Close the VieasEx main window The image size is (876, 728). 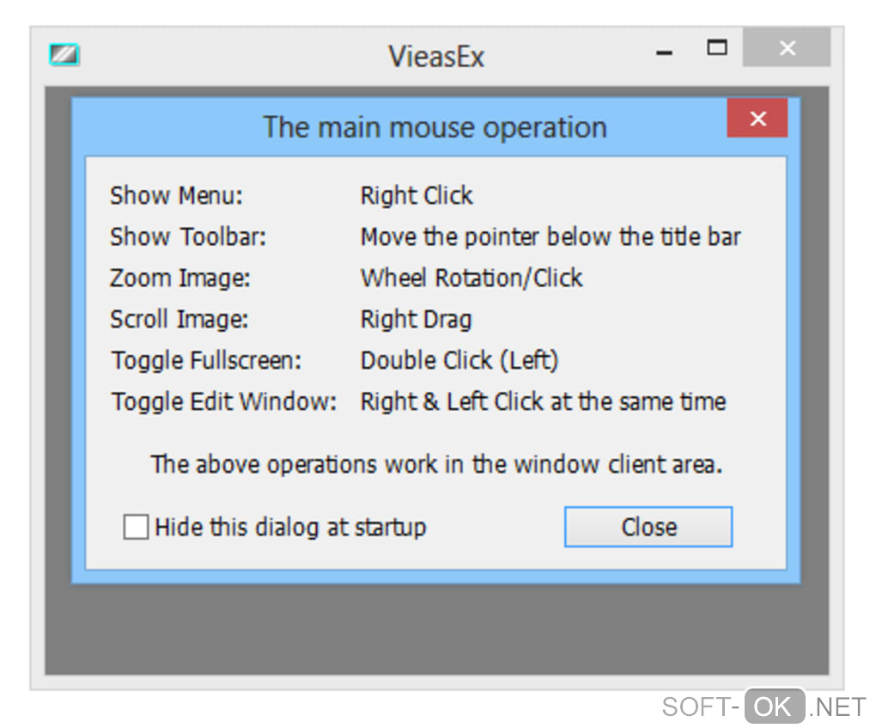[787, 49]
